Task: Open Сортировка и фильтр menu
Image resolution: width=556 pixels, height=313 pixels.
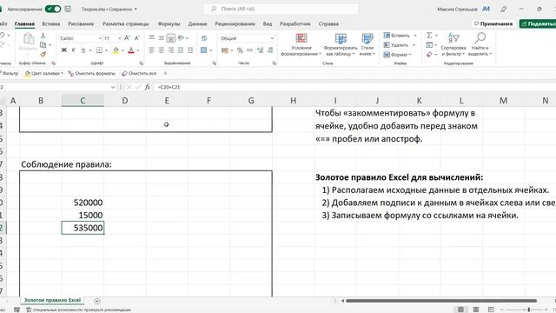Action: click(x=453, y=44)
